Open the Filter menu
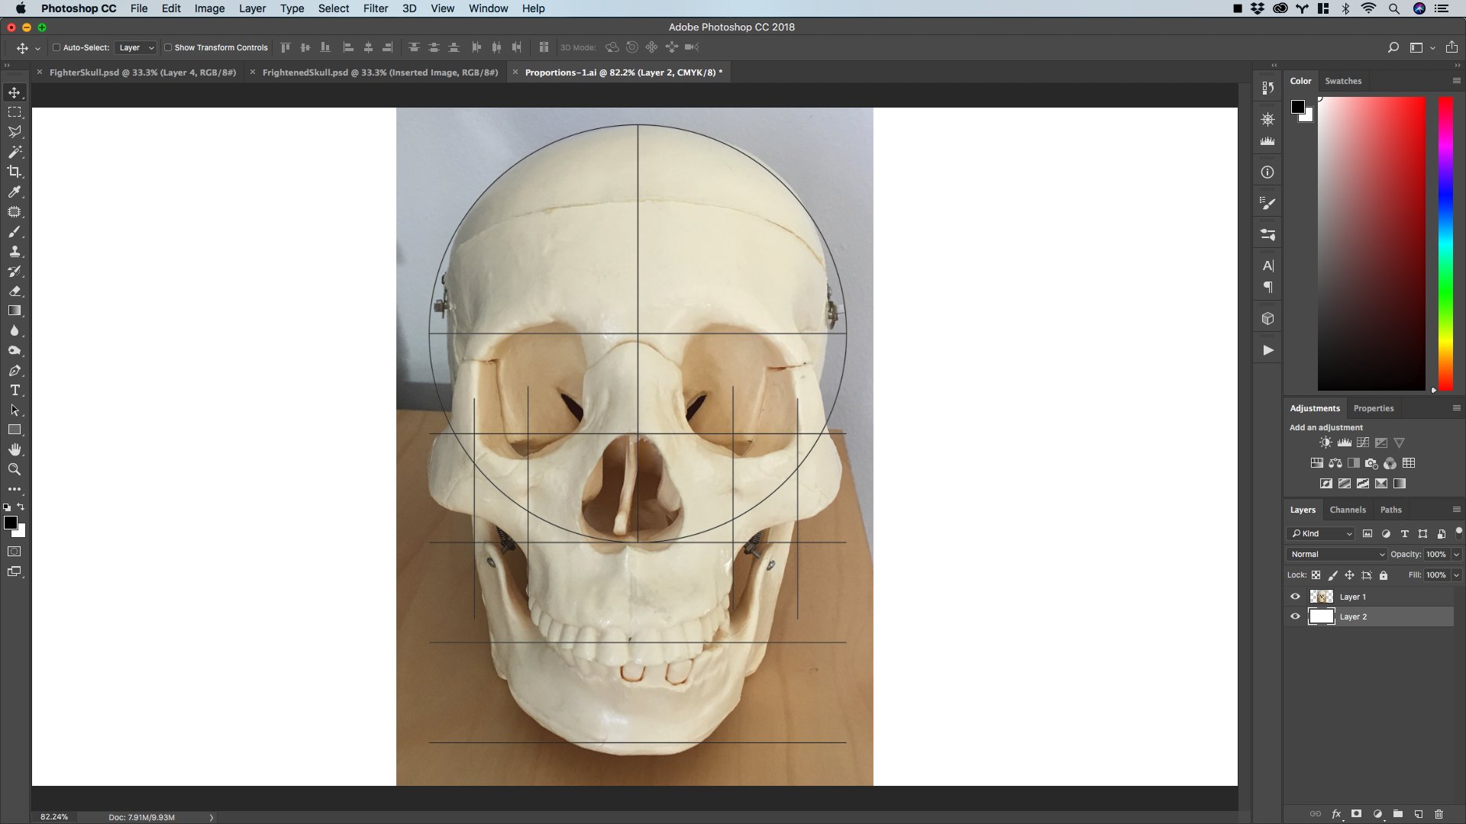The image size is (1466, 824). [x=375, y=8]
